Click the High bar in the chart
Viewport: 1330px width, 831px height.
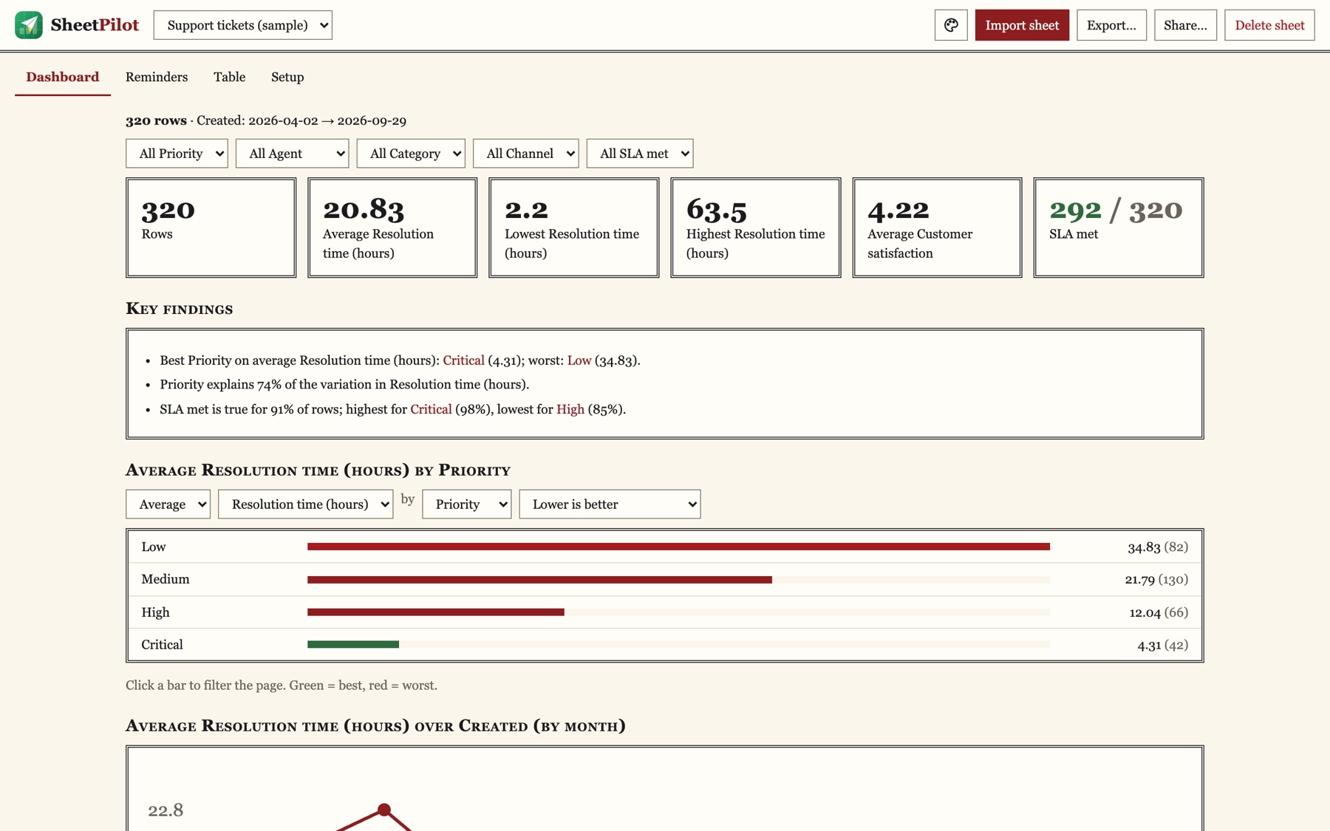click(x=436, y=612)
